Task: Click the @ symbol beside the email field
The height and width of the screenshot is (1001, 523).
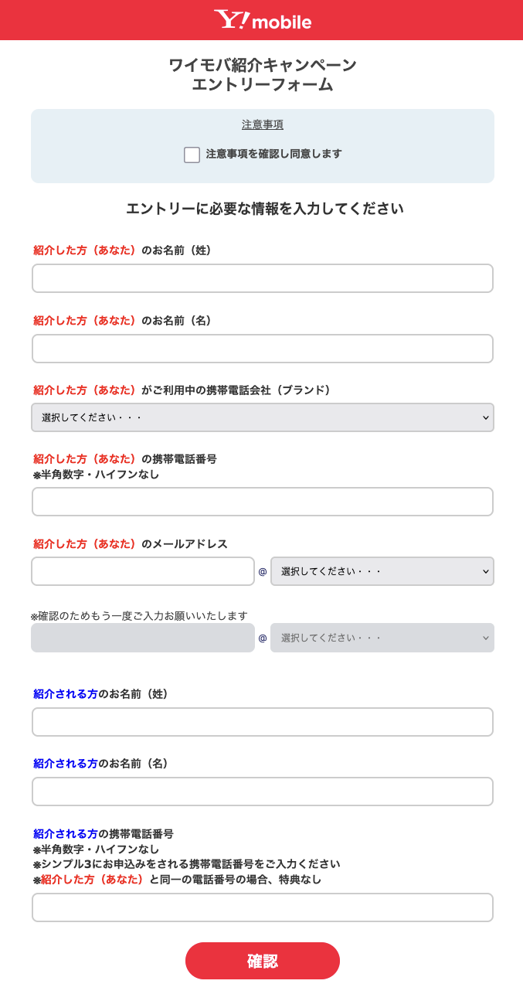Action: coord(263,572)
